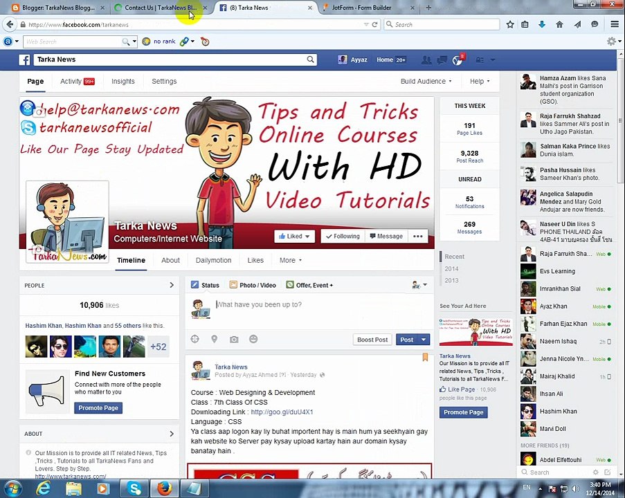625x498 pixels.
Task: Open Firefox hamburger menu
Action: [615, 24]
